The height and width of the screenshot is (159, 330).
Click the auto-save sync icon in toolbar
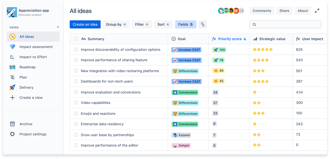tap(203, 24)
